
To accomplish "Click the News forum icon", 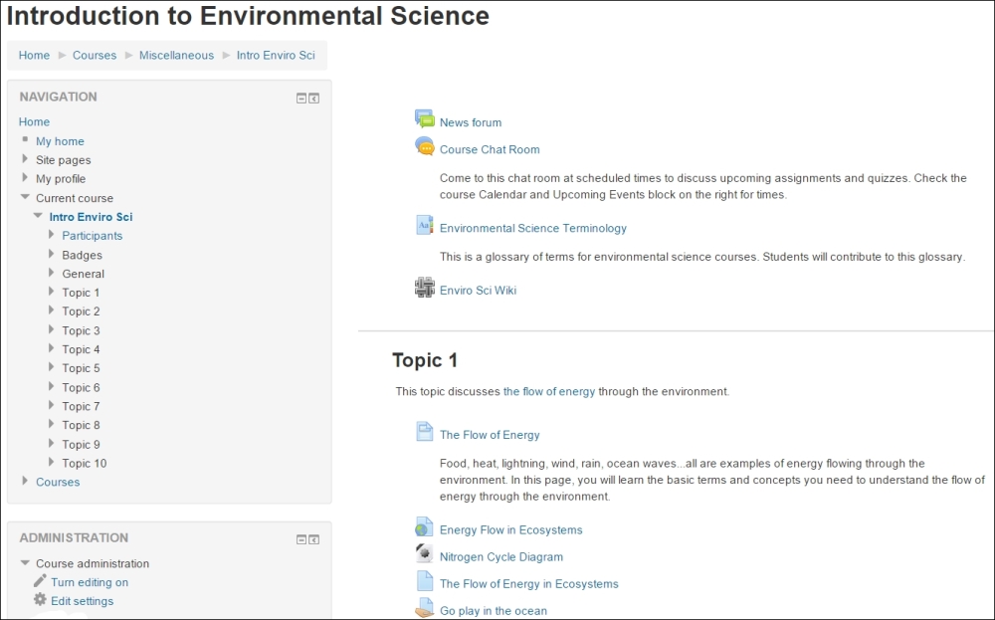I will click(x=425, y=118).
